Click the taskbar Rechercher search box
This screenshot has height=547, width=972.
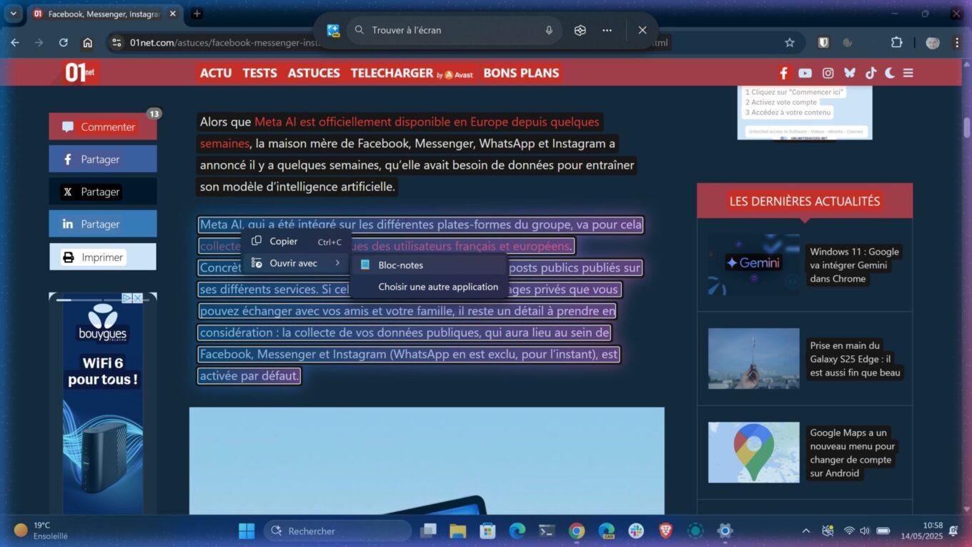[337, 531]
